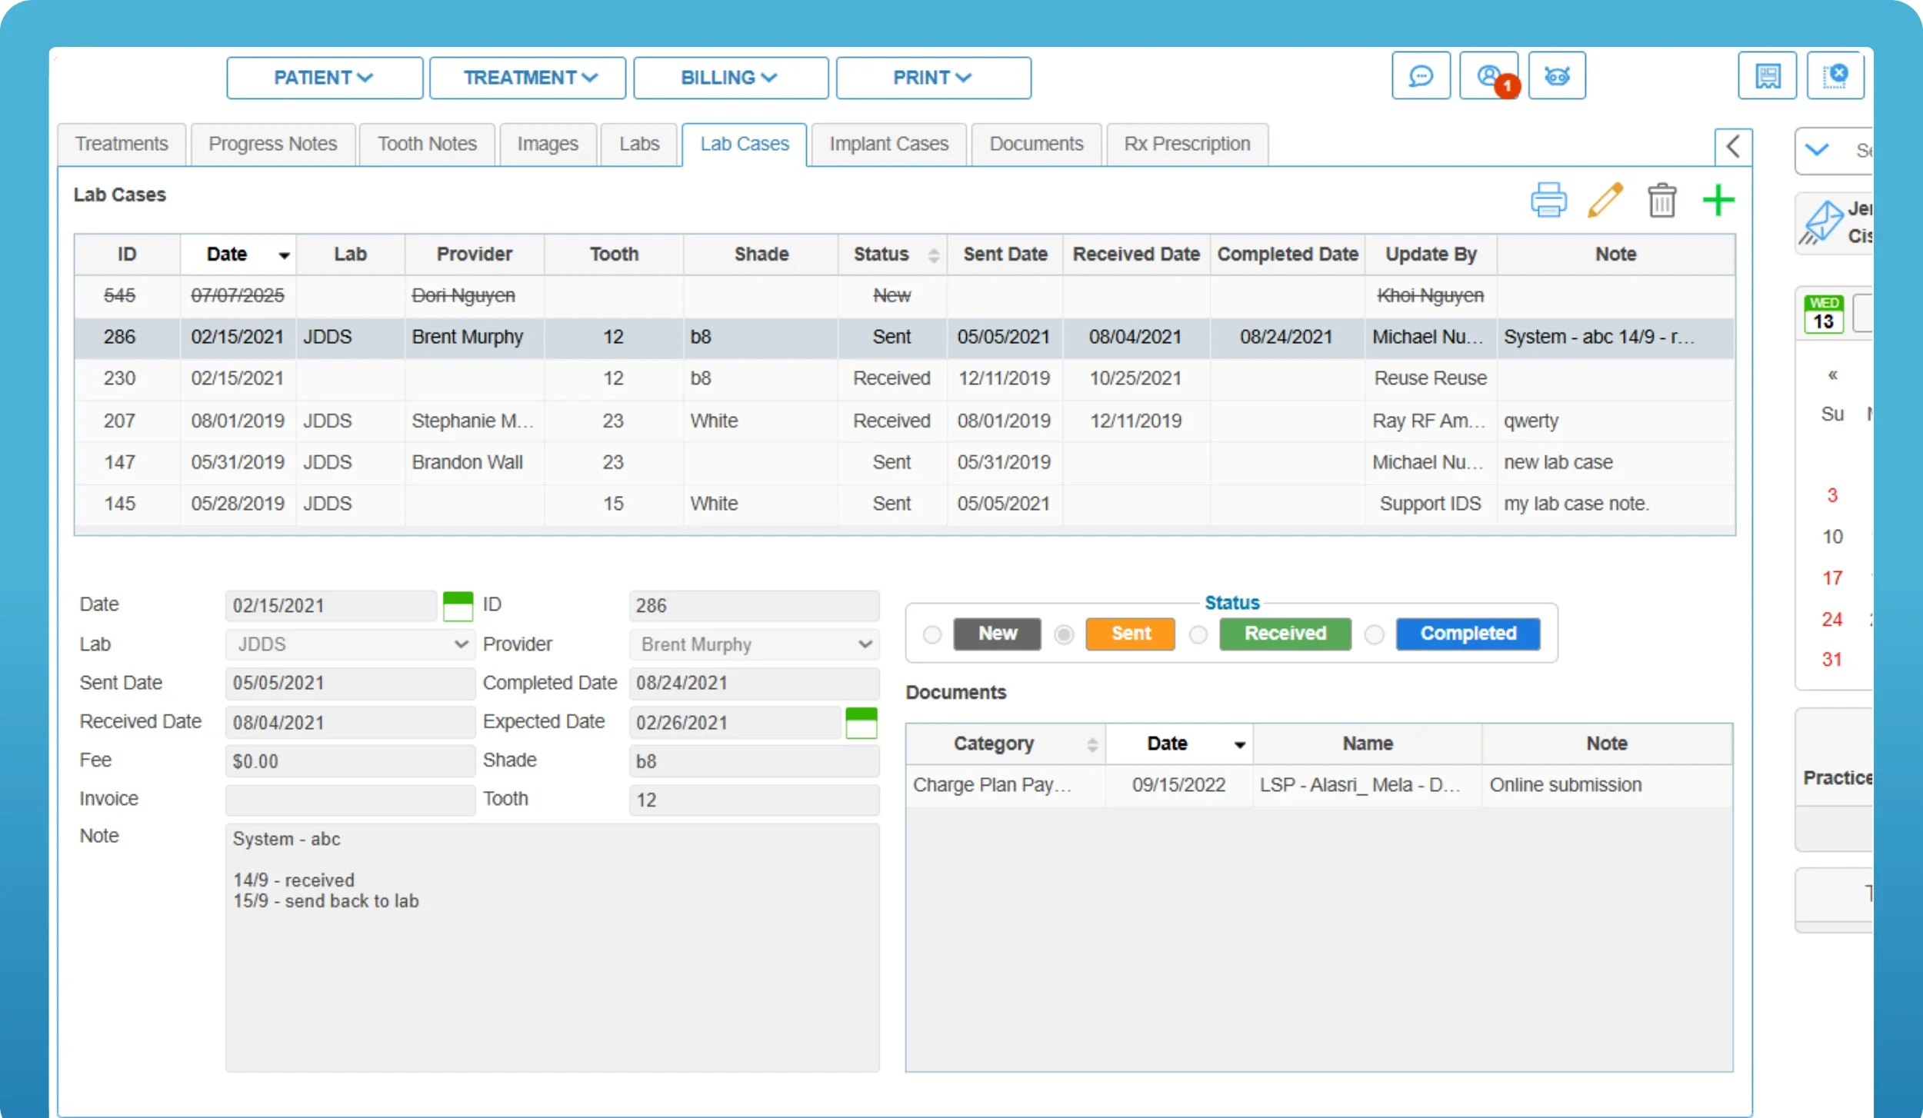Click the green plus add icon
1923x1118 pixels.
[x=1718, y=201]
